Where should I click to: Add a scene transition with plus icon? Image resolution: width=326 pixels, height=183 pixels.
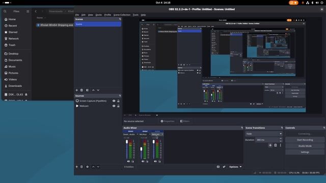pos(270,145)
